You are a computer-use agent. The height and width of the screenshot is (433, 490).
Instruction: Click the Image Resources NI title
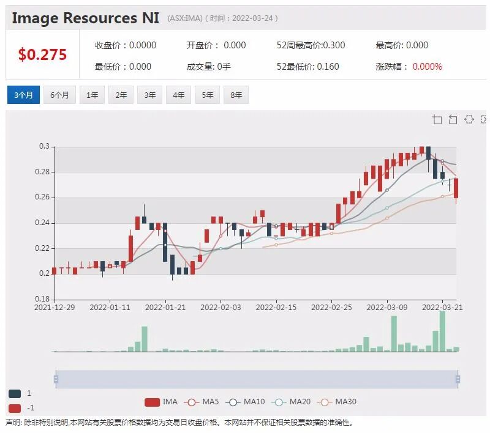coord(85,18)
